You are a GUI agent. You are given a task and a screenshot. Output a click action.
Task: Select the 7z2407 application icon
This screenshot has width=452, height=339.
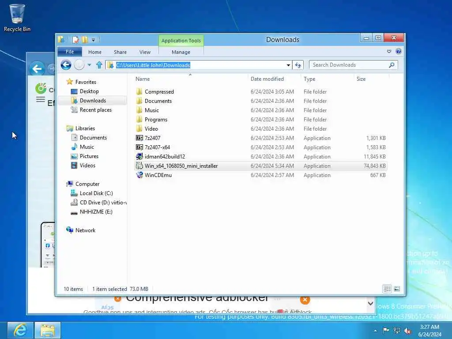tap(139, 138)
